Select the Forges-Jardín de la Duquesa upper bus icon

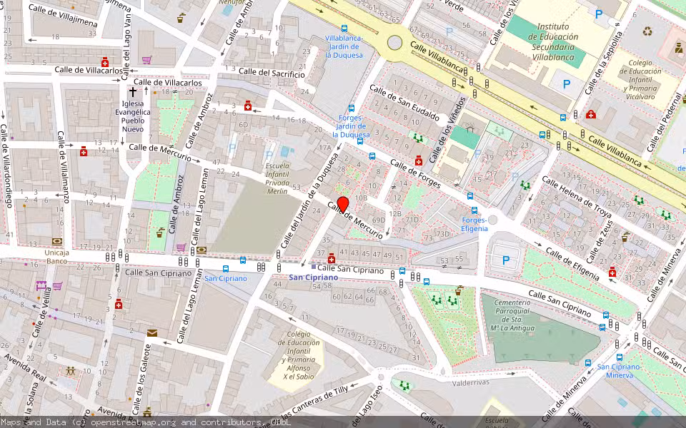[351, 108]
